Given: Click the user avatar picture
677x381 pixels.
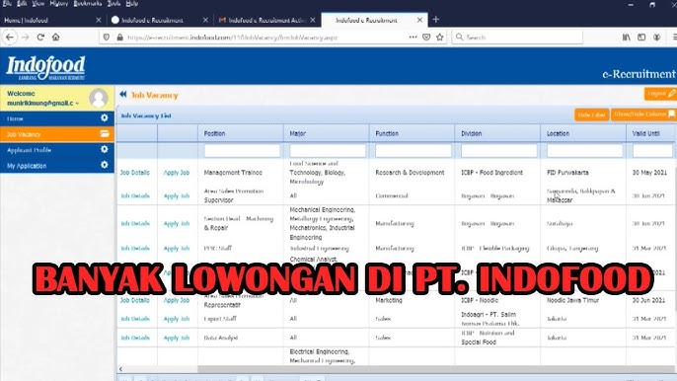Looking at the screenshot, I should point(99,98).
